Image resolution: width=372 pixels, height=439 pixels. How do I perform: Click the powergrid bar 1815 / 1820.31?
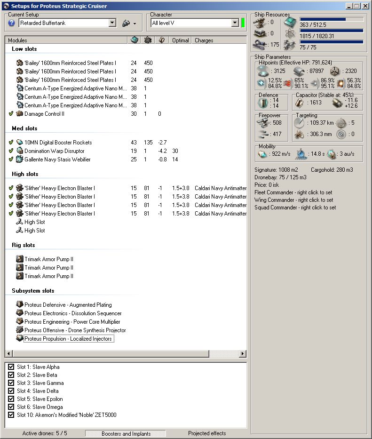pos(332,31)
